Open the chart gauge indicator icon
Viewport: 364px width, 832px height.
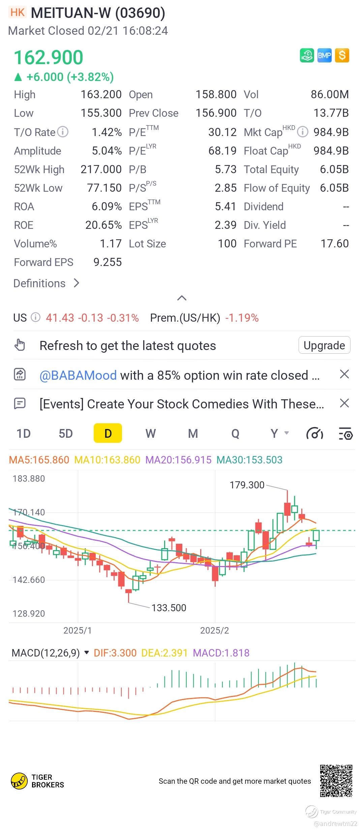[315, 433]
